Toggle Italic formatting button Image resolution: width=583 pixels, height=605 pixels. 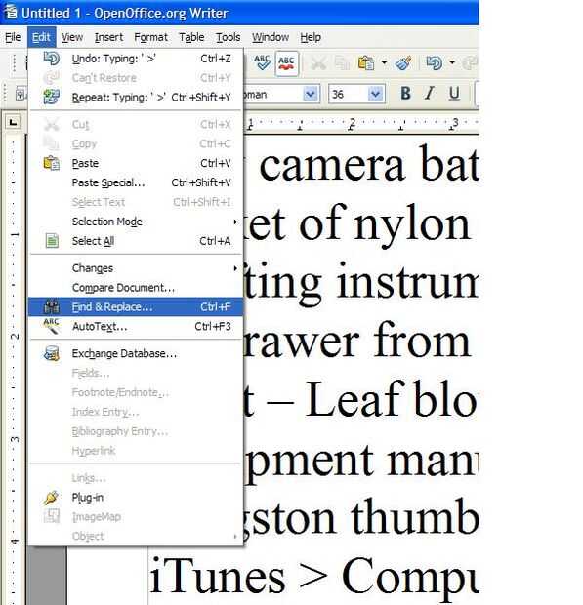point(429,93)
